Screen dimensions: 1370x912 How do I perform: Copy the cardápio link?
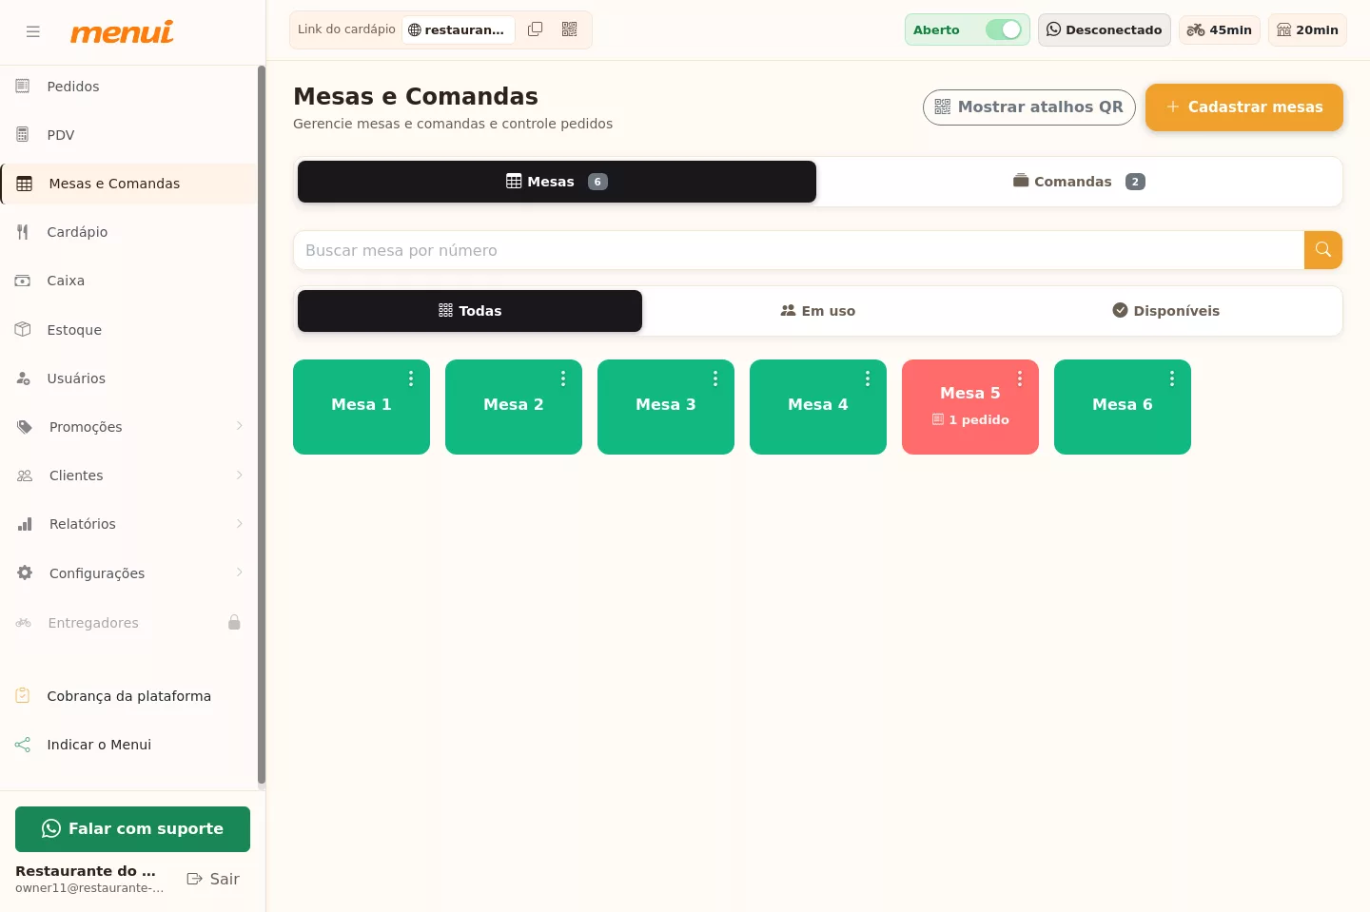pos(536,29)
